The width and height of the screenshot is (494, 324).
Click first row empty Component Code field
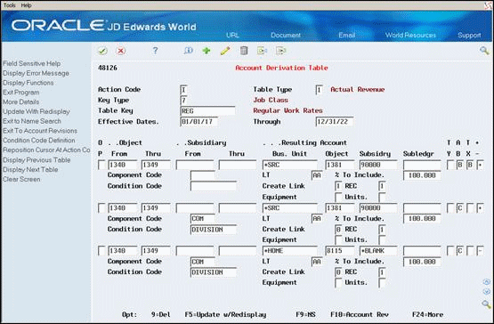point(203,175)
